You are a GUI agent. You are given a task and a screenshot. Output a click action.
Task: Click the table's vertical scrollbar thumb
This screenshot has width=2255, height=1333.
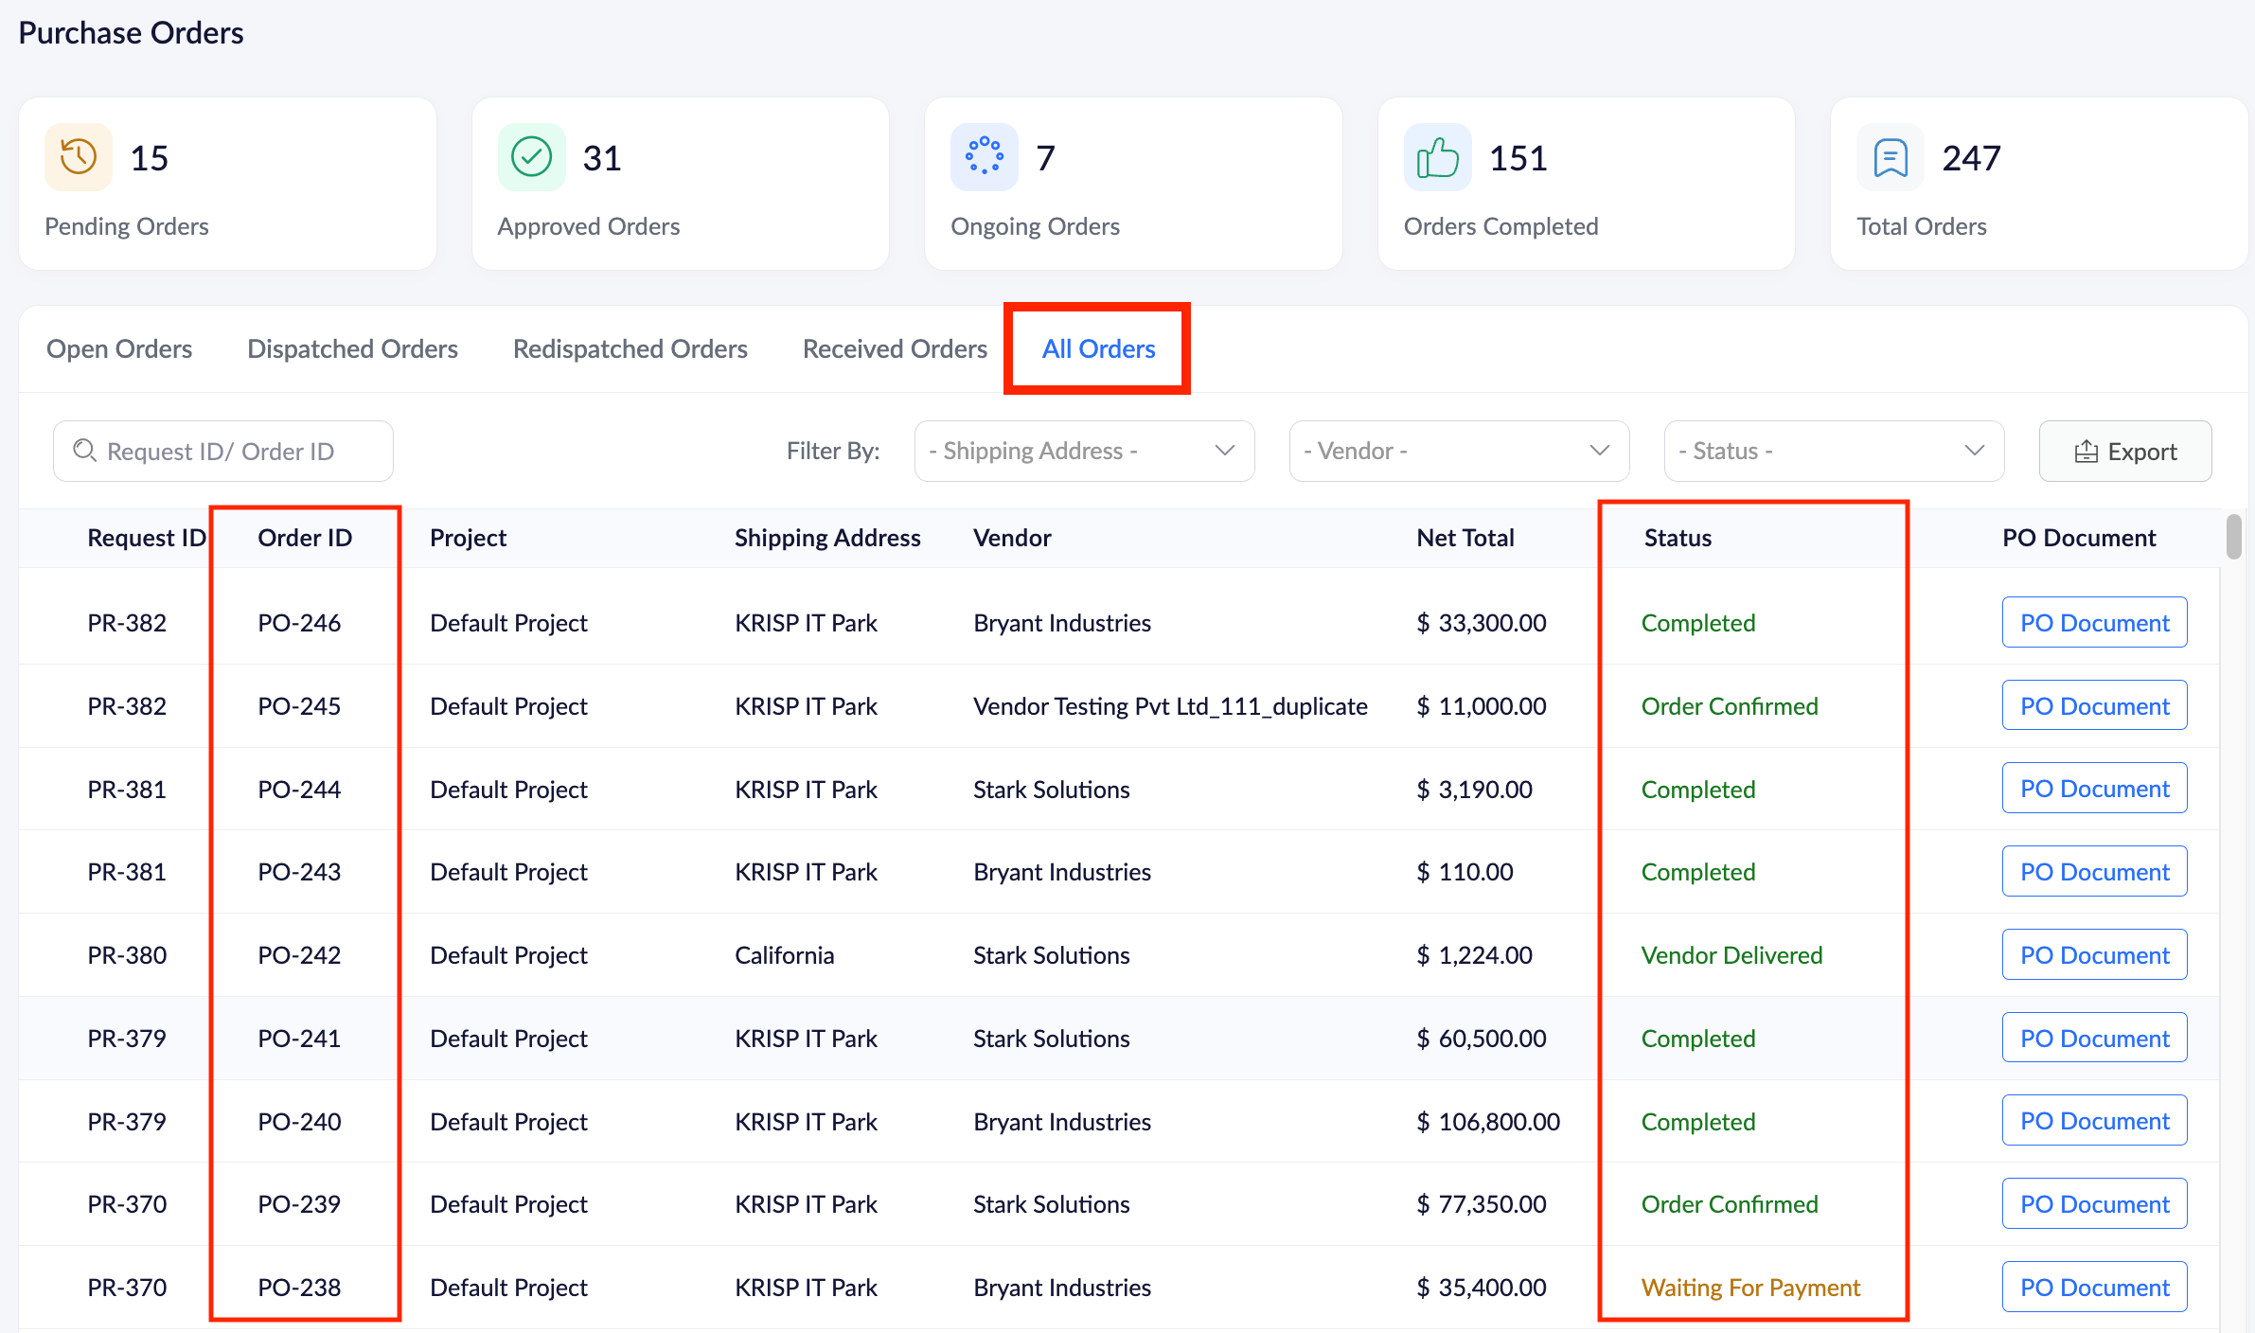(x=2234, y=537)
